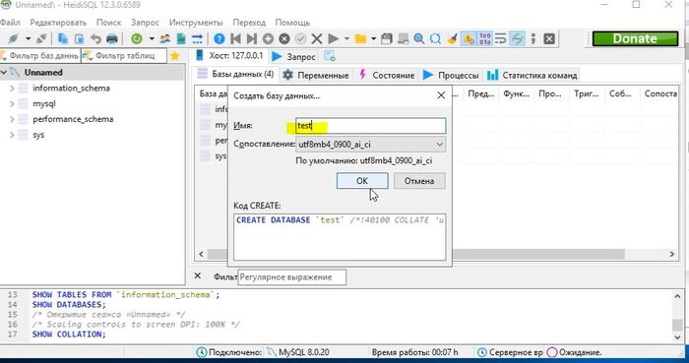Open the Помощь menu
Image resolution: width=689 pixels, height=363 pixels.
[x=292, y=22]
